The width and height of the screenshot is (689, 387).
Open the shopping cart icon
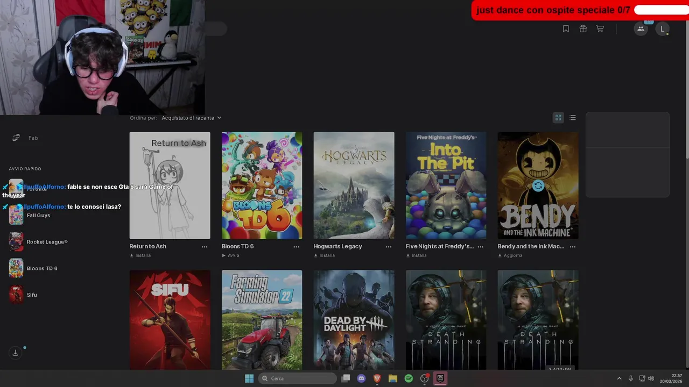600,29
